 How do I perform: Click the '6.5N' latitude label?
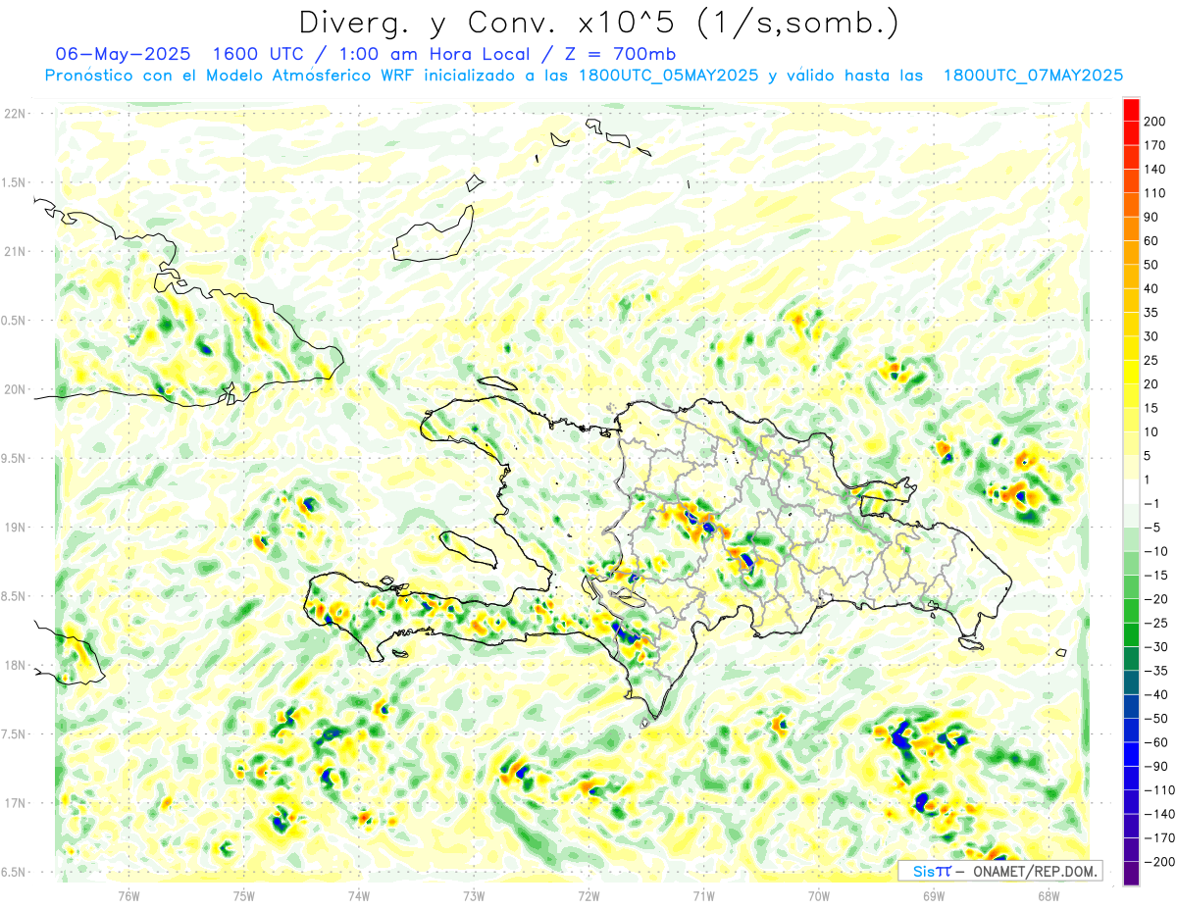coord(14,873)
